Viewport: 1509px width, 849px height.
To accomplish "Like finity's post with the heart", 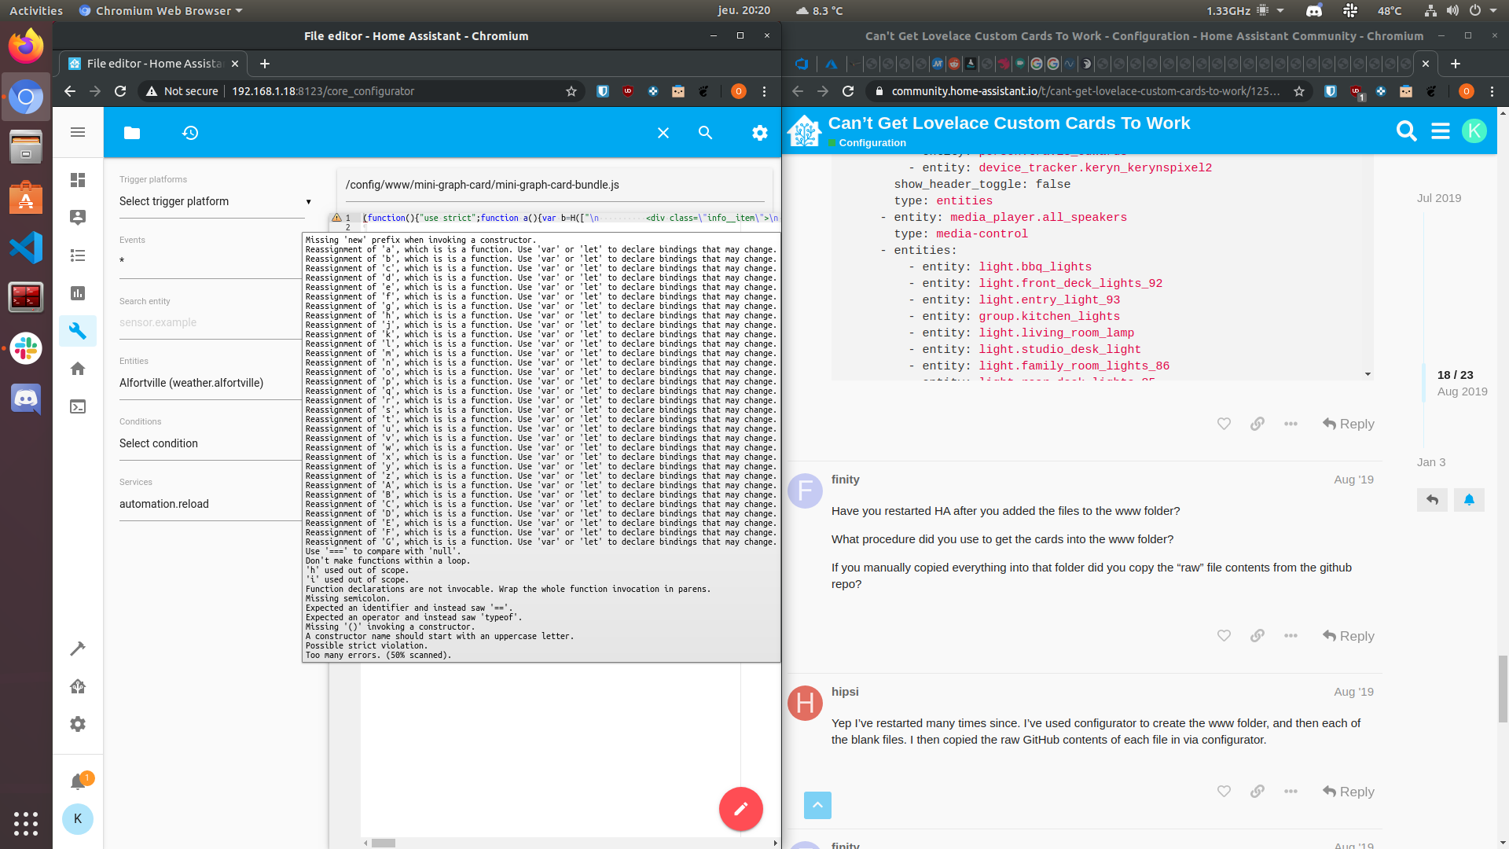I will point(1224,636).
